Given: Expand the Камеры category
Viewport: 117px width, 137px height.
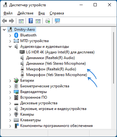Looking at the screenshot, I should [10, 115].
